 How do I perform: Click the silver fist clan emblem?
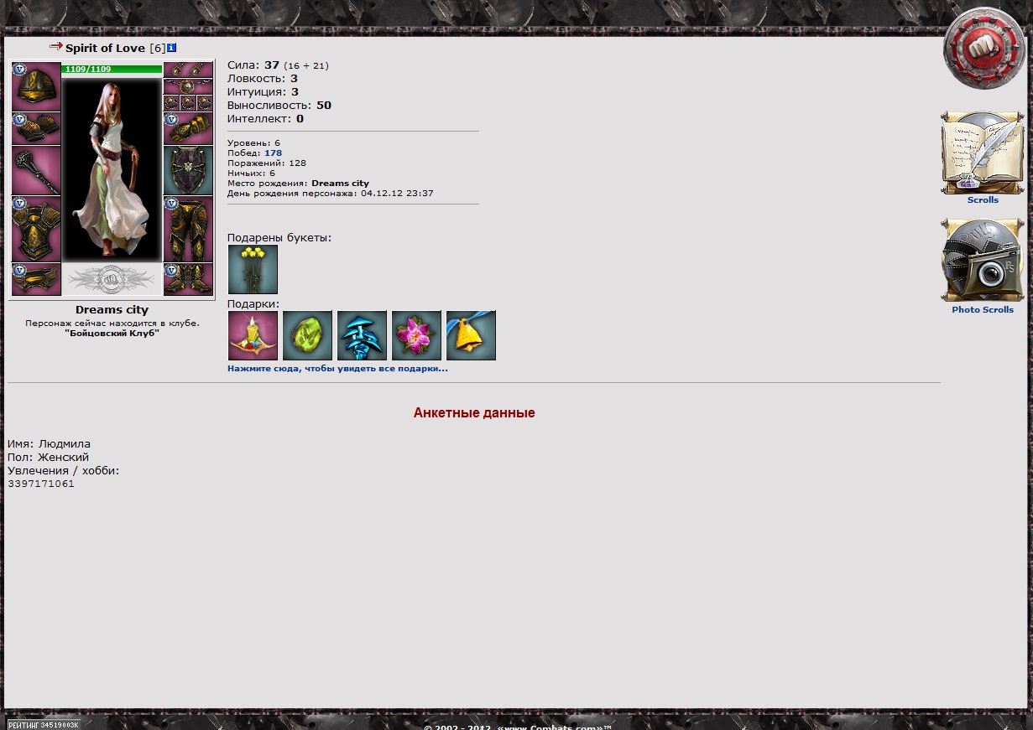click(x=112, y=279)
